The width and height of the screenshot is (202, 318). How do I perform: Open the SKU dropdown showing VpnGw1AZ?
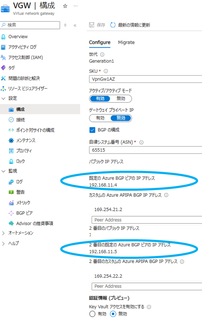coord(145,79)
